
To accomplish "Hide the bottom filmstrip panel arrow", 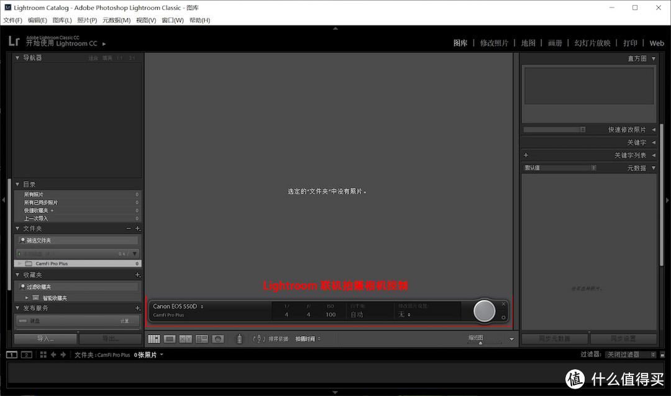I will 335,392.
